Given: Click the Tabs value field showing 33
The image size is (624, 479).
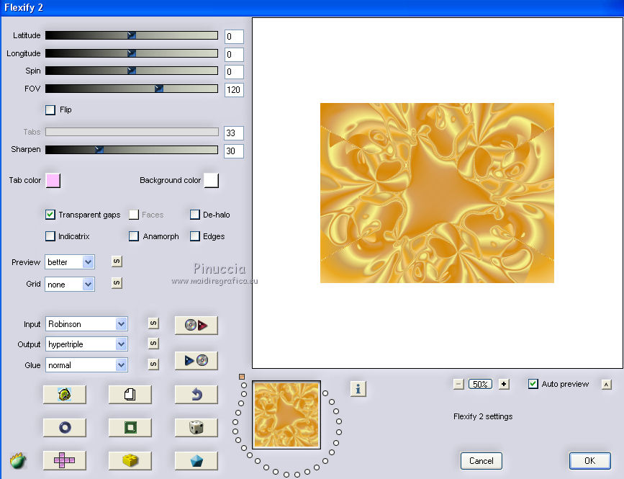Looking at the screenshot, I should (x=234, y=133).
